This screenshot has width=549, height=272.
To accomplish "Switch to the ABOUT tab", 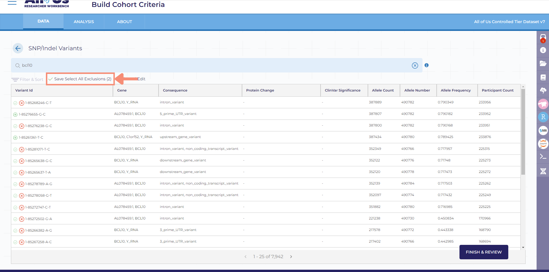I will 124,22.
